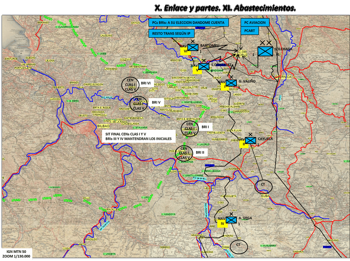Select the 'CAMPO AVIACION' map label
The width and height of the screenshot is (350, 261).
point(93,84)
